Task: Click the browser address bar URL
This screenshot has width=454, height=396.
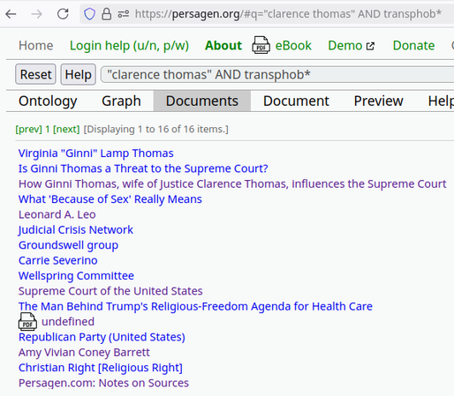Action: (288, 14)
